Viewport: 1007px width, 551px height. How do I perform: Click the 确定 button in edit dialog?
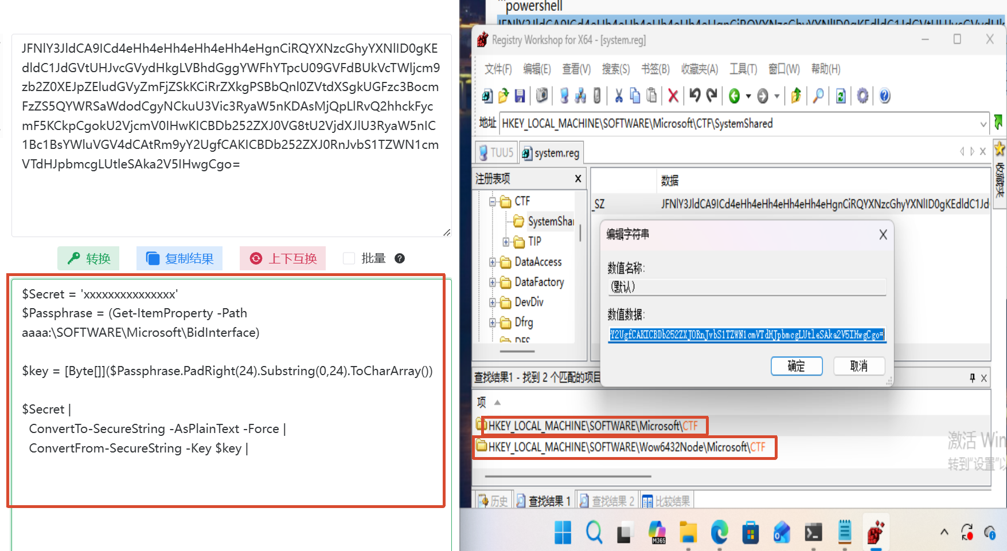[796, 366]
